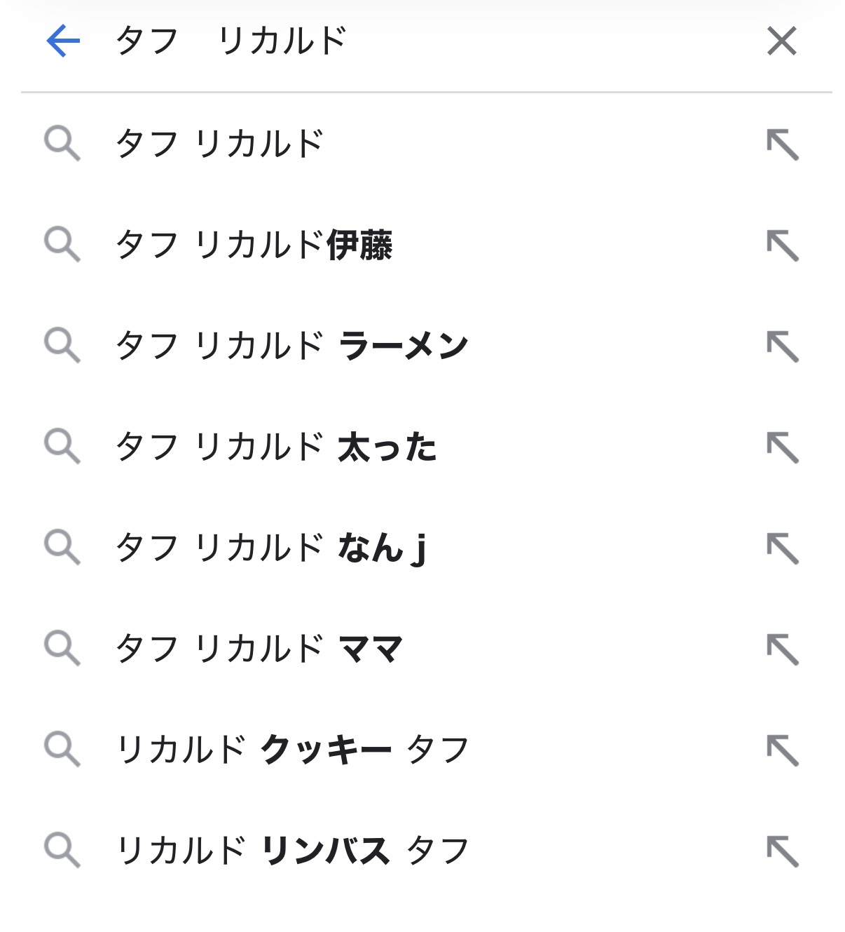The width and height of the screenshot is (845, 932).
Task: Insert 太った suggestion with arrow icon
Action: click(x=783, y=447)
